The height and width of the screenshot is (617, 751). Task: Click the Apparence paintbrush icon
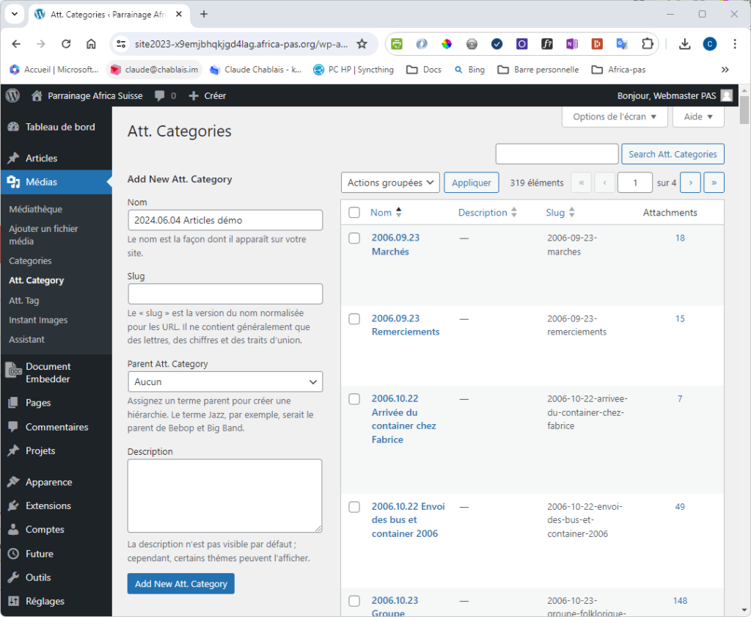(x=13, y=482)
